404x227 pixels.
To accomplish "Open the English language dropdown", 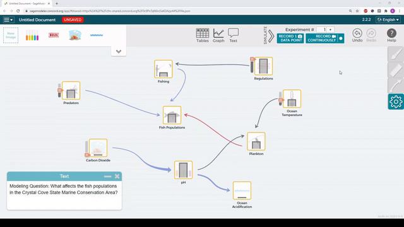I will (388, 20).
